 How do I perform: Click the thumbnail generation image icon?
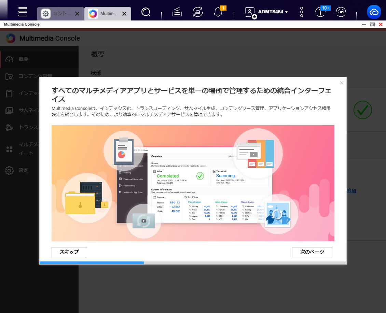pyautogui.click(x=9, y=111)
